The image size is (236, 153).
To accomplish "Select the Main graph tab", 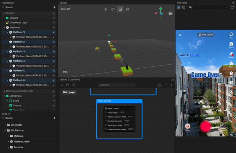I will (x=69, y=92).
